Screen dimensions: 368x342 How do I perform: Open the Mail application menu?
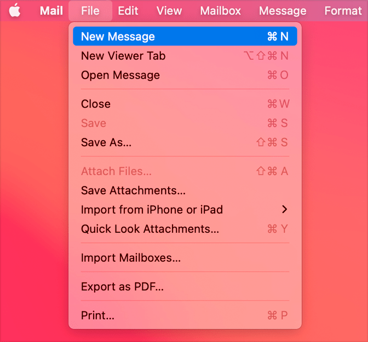[x=51, y=11]
